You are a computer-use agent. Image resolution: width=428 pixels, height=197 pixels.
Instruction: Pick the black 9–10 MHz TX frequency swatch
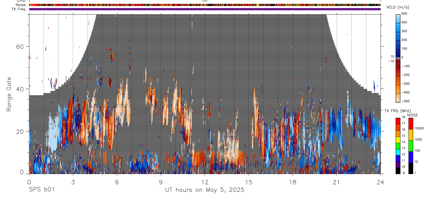coord(398,171)
